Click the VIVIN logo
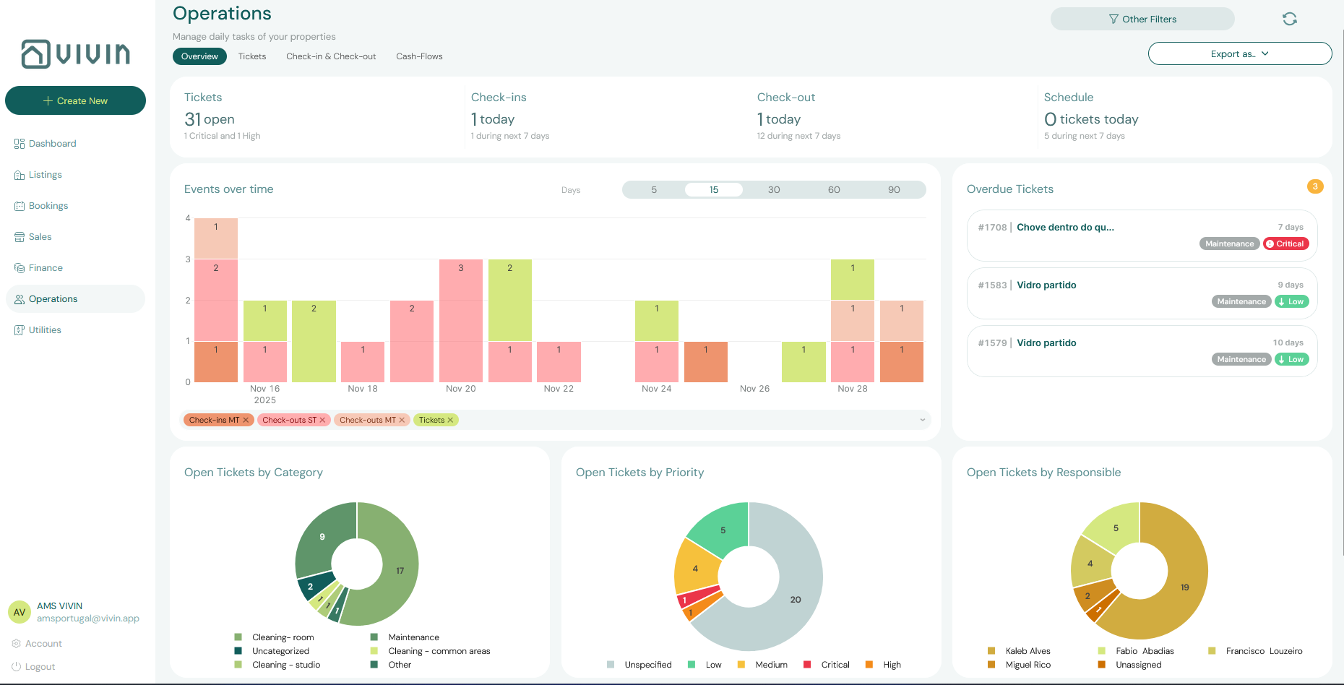 pyautogui.click(x=75, y=54)
